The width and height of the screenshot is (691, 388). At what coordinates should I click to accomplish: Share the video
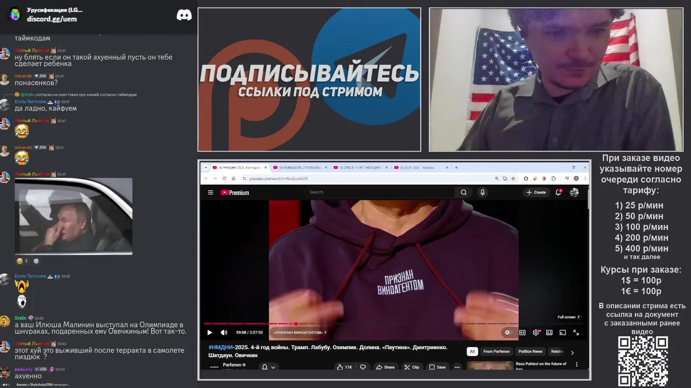(x=385, y=367)
